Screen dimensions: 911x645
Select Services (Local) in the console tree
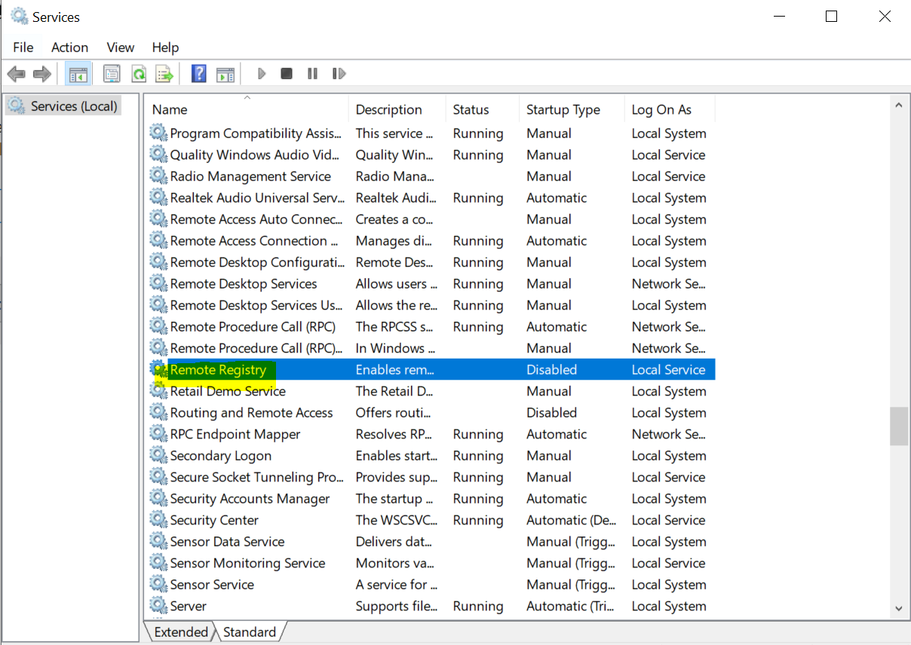tap(74, 106)
